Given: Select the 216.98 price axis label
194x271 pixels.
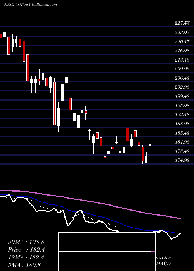Looking at the screenshot, I should 182,51.
